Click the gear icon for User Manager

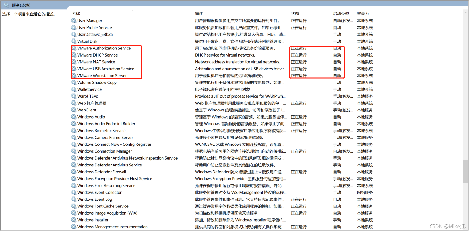click(74, 20)
